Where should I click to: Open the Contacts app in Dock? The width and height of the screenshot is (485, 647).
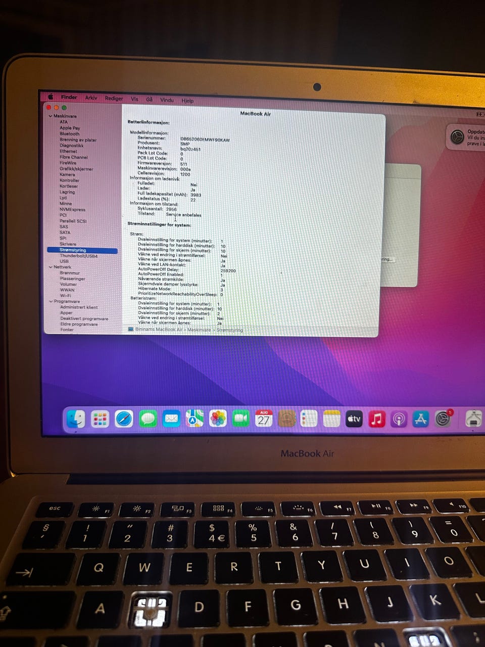click(x=286, y=419)
